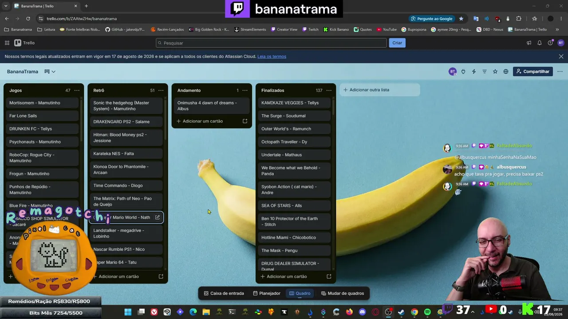Open board automation lightning icon
The height and width of the screenshot is (319, 568).
click(474, 71)
